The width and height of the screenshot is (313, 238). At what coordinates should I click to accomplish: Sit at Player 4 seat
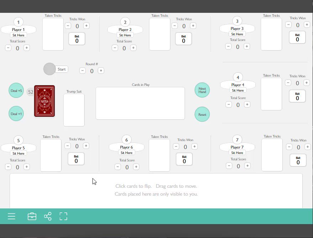tap(238, 90)
